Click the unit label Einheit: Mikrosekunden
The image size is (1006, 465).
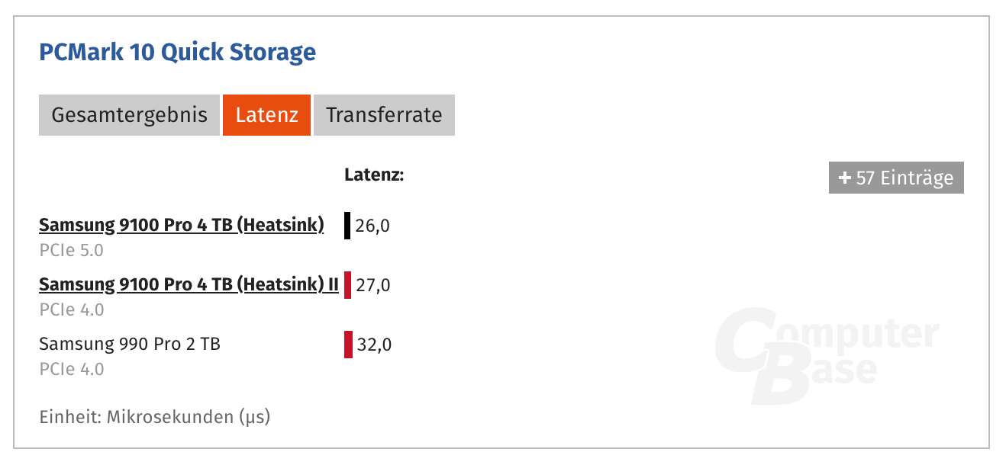tap(153, 417)
